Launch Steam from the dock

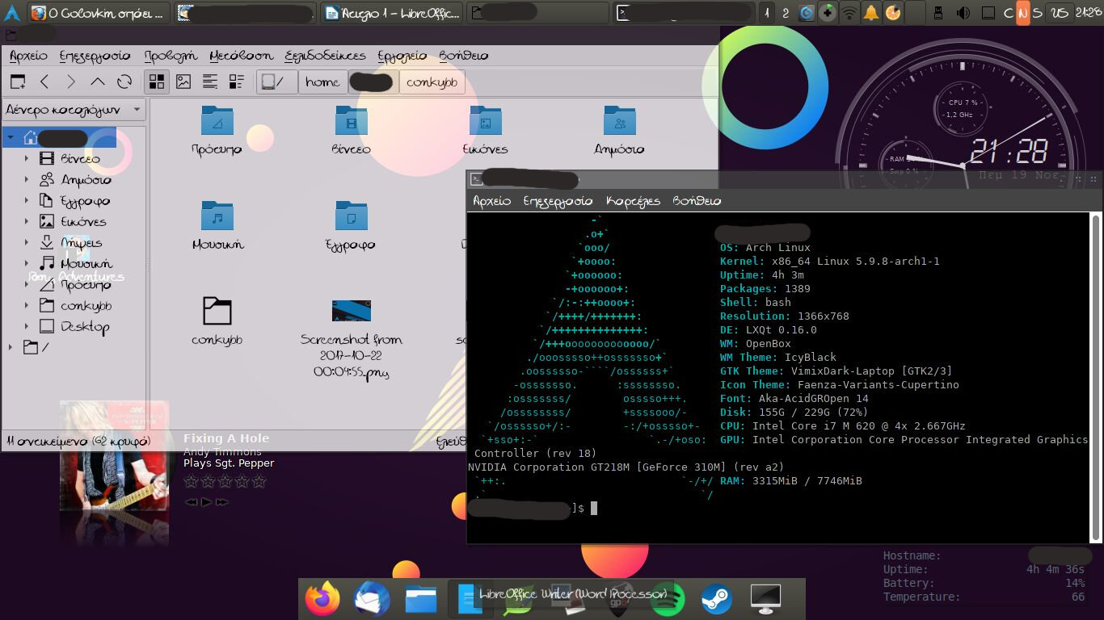(x=716, y=599)
